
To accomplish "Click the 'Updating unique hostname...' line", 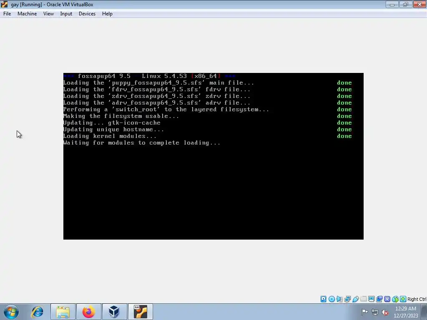I will click(113, 130).
